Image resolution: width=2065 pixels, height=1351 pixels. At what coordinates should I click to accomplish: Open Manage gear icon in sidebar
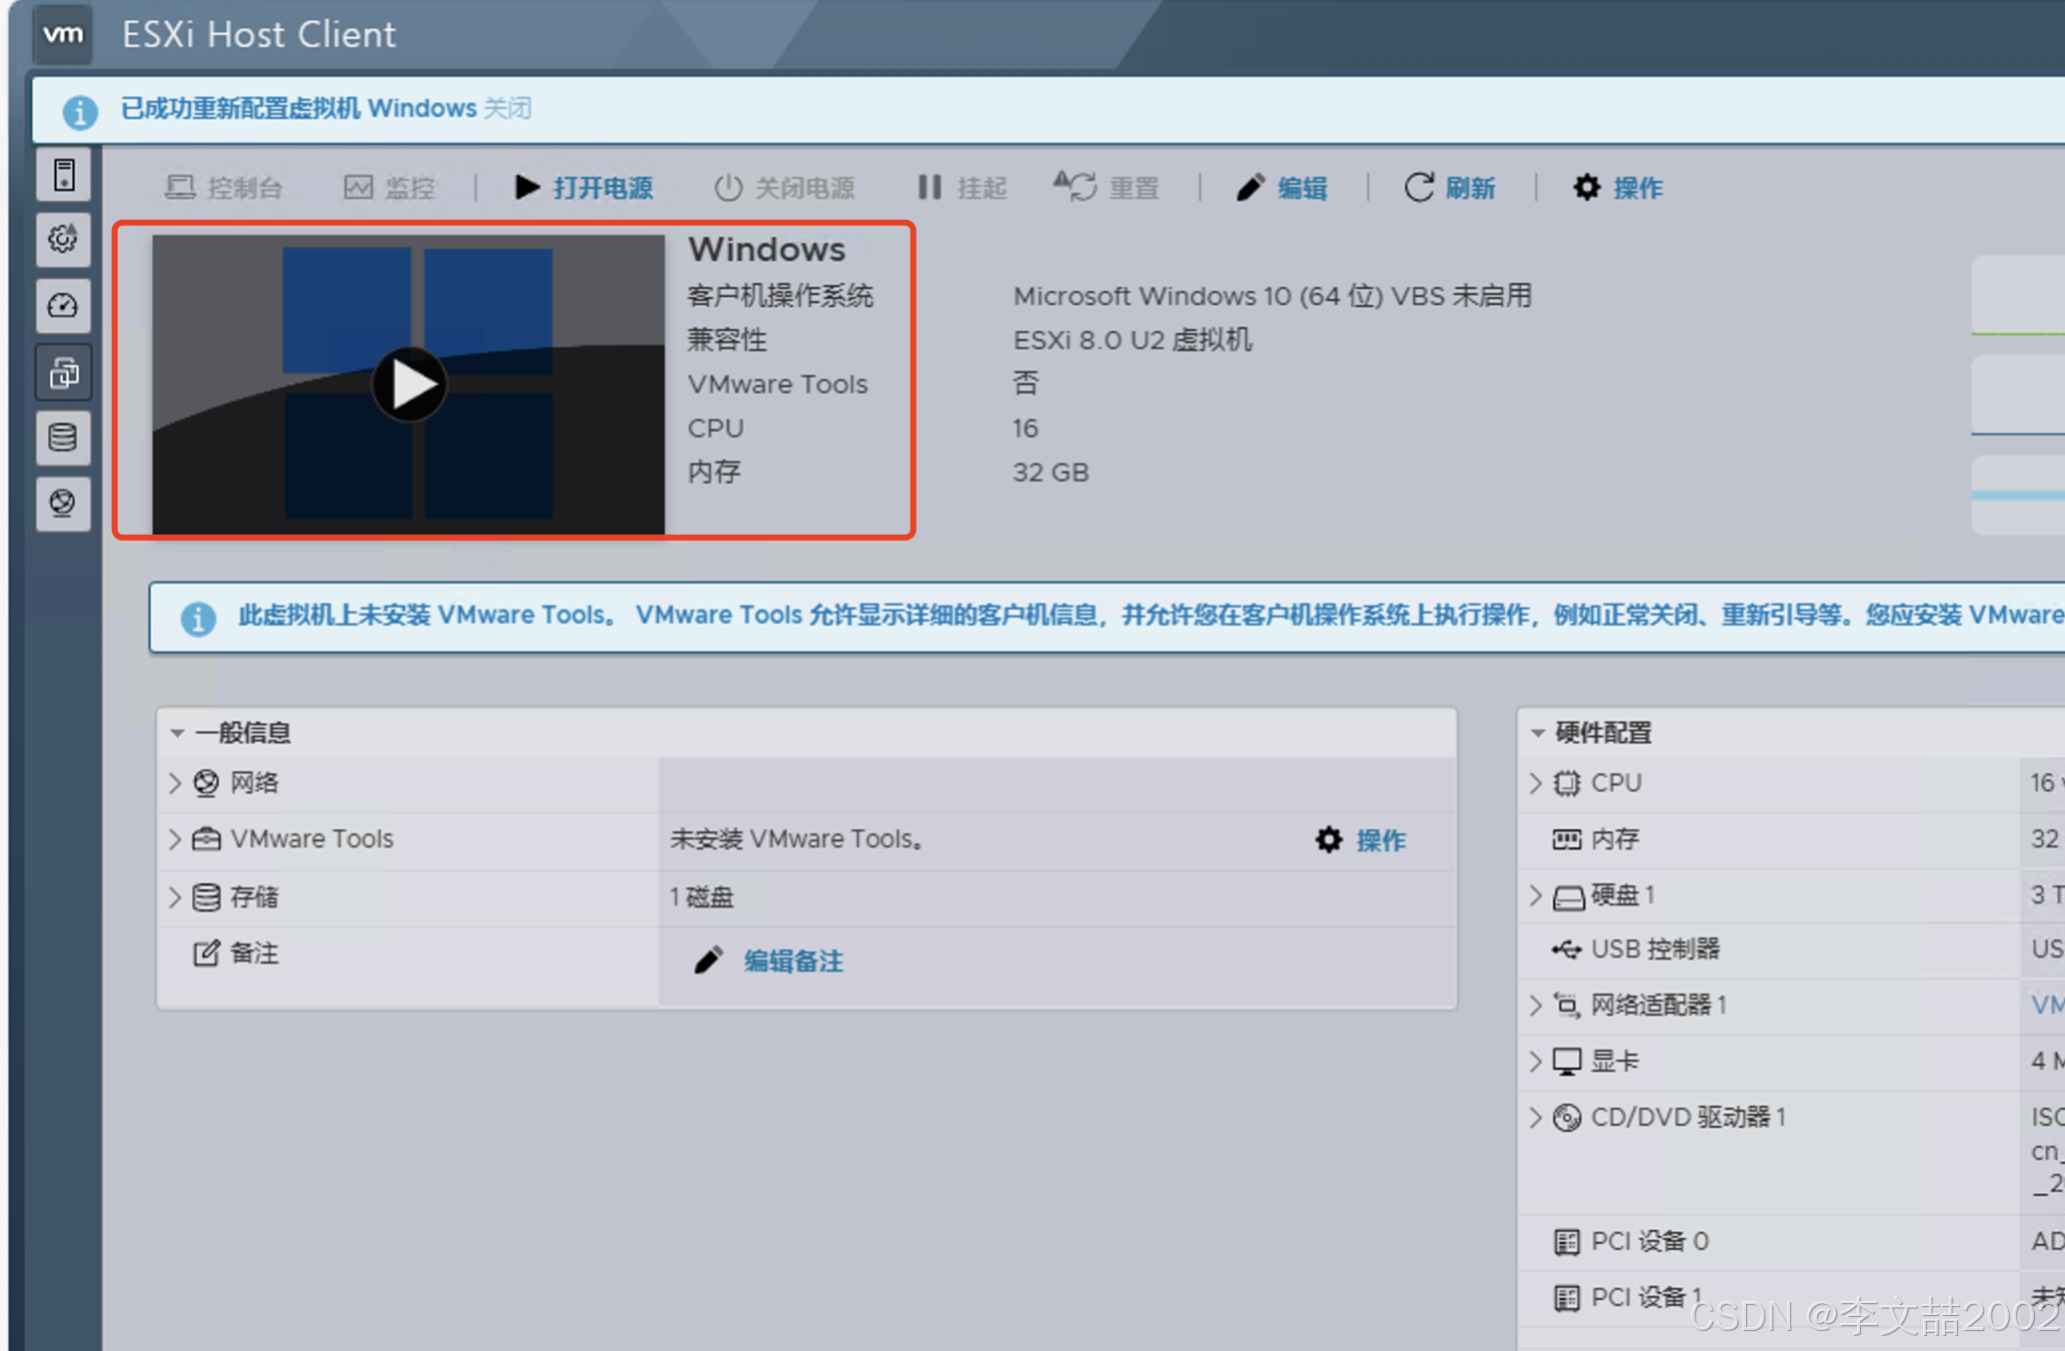(x=64, y=239)
